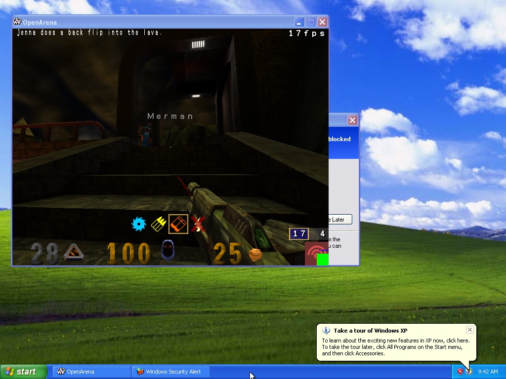Close the Take a tour balloon

point(470,330)
